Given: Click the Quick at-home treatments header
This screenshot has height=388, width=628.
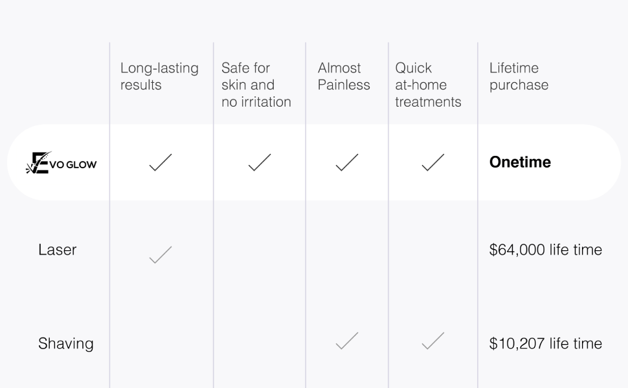Looking at the screenshot, I should [428, 85].
